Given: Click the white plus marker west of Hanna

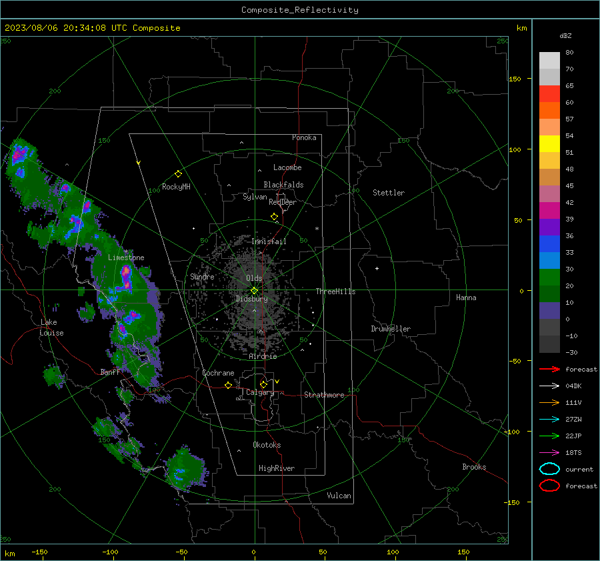Looking at the screenshot, I should (377, 268).
